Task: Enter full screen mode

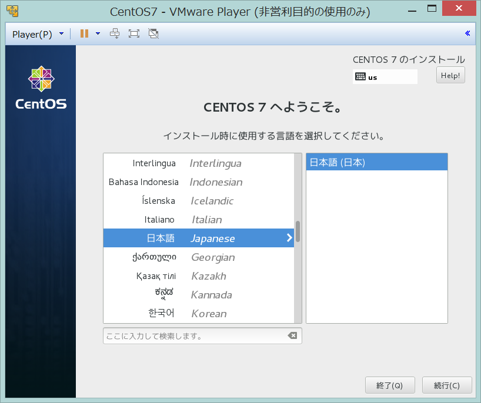Action: [x=133, y=33]
